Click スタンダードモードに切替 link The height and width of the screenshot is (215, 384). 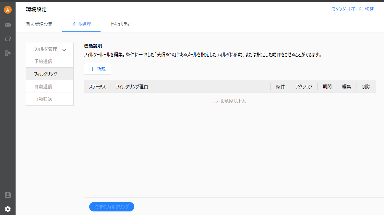pyautogui.click(x=353, y=9)
